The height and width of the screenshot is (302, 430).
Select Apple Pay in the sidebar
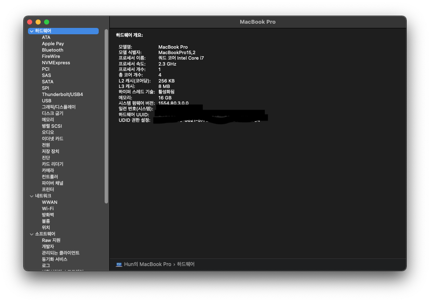tap(53, 44)
